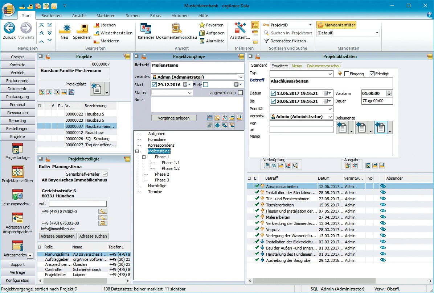Open the Status dropdown in Projektvorgänge
The image size is (434, 293).
point(189,93)
